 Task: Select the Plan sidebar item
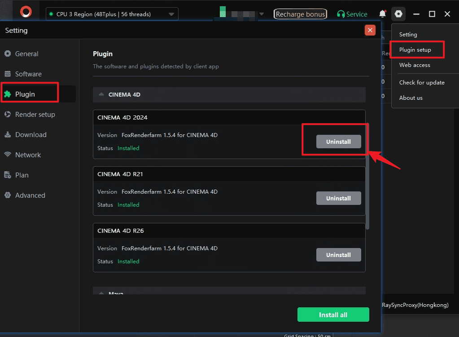point(22,175)
